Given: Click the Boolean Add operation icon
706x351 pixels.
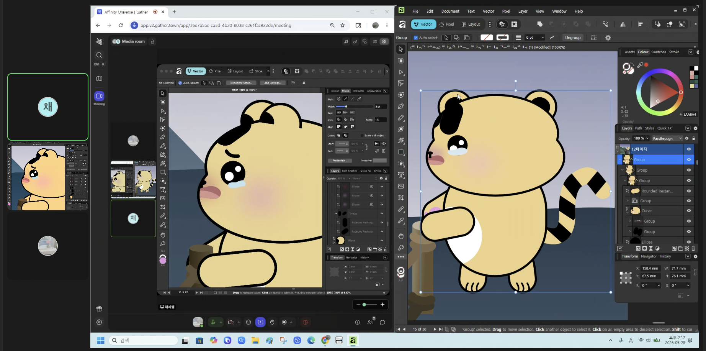Looking at the screenshot, I should point(540,24).
